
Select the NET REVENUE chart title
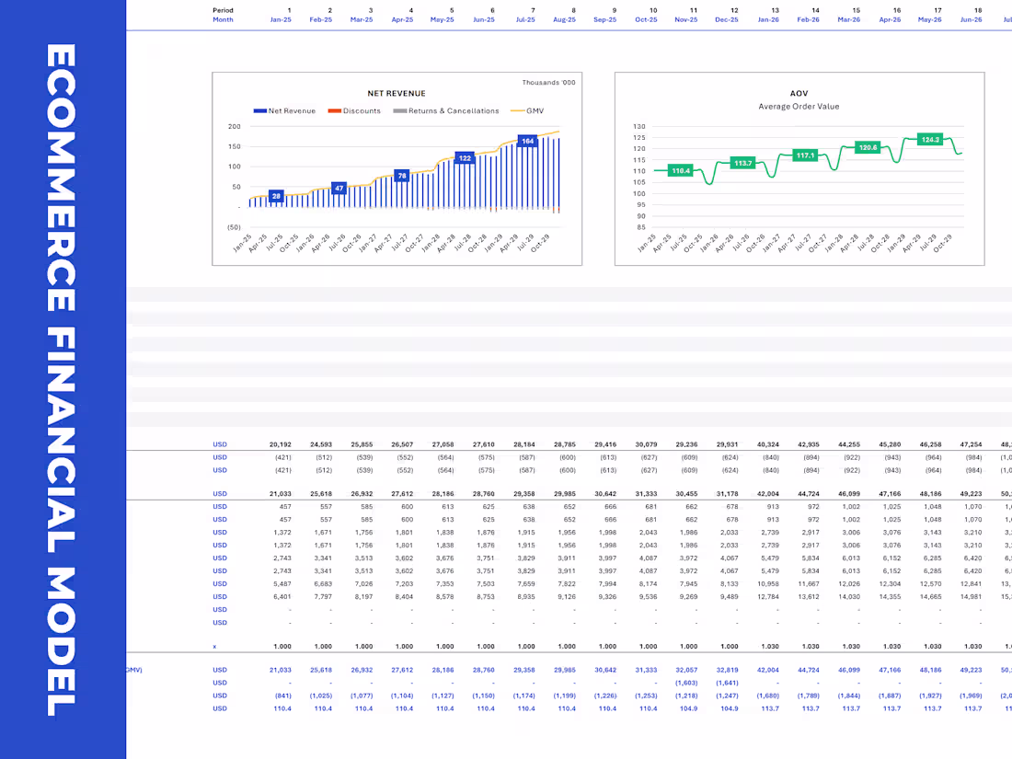(x=397, y=93)
